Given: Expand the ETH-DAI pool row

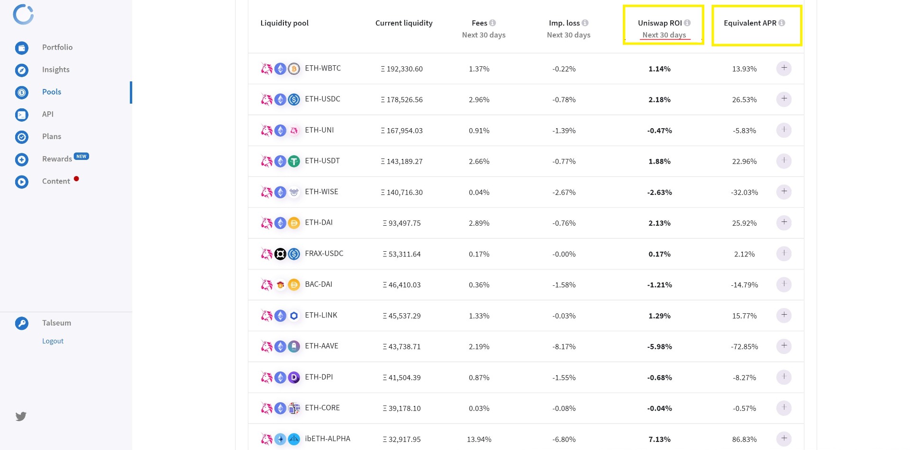Looking at the screenshot, I should click(x=784, y=222).
